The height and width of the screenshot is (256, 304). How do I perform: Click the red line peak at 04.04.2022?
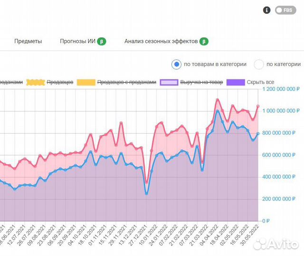[x=217, y=100]
